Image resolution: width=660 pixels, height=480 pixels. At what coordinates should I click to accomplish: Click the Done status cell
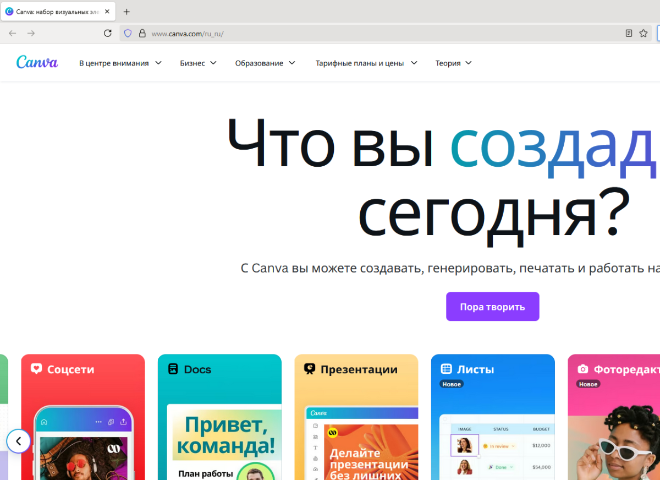(501, 467)
